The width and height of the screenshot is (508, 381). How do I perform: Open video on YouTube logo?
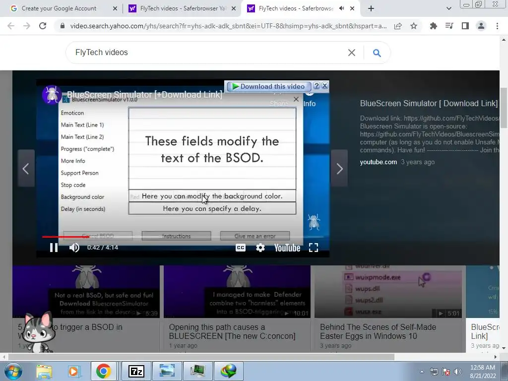(287, 248)
